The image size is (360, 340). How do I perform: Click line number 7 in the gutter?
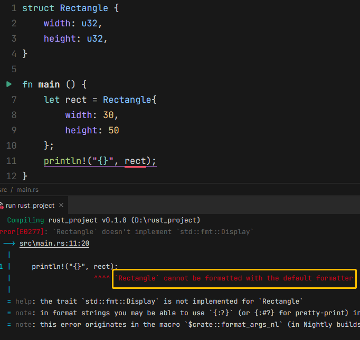(14, 100)
